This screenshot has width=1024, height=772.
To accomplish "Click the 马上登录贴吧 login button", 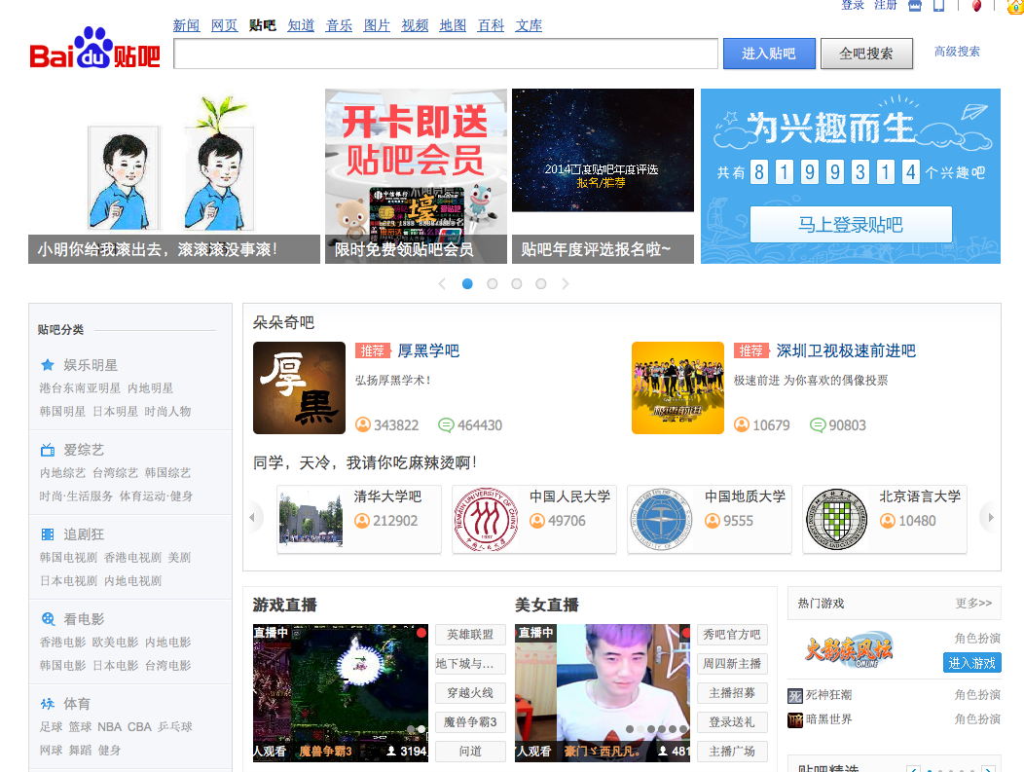I will pyautogui.click(x=850, y=225).
